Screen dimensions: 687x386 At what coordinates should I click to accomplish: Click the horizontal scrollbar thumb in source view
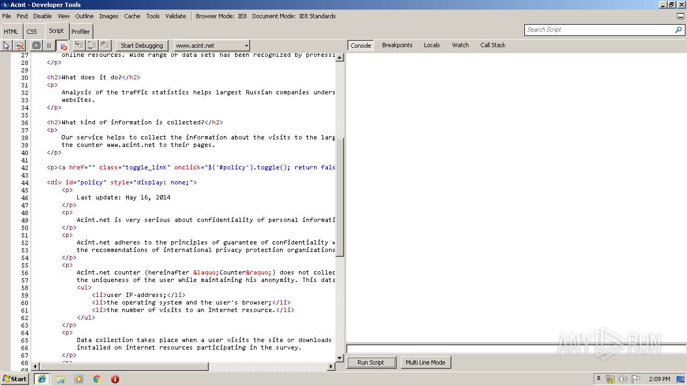pos(124,367)
